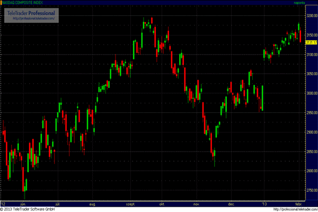The image size is (318, 212).
Task: Open the URL under the TeleTrader Professional logo
Action: tap(32, 20)
